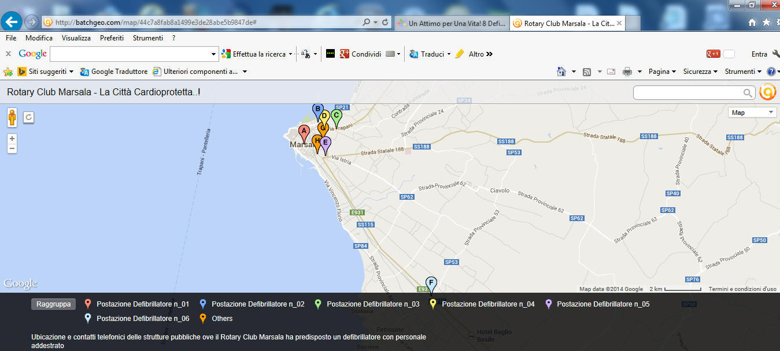
Task: Click the Raggruppa button
Action: [x=53, y=304]
